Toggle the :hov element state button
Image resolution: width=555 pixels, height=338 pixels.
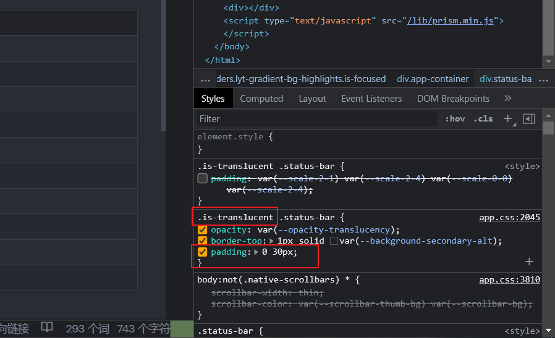455,119
